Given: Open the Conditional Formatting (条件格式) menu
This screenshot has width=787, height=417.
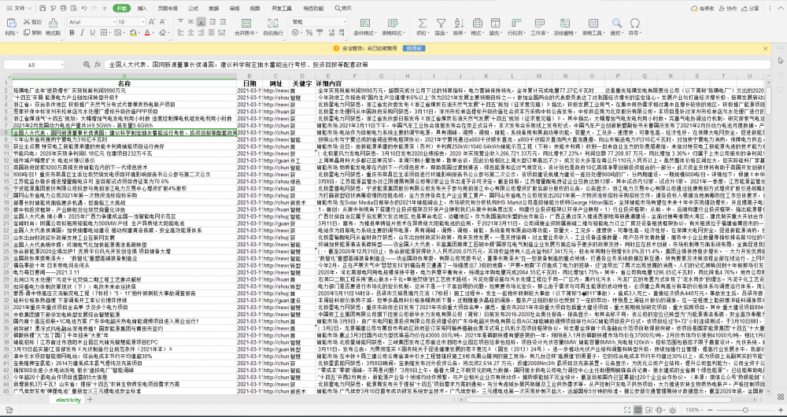Looking at the screenshot, I should [365, 28].
